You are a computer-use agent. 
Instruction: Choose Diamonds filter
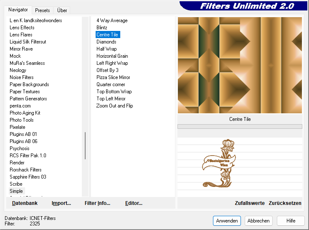[x=106, y=42]
